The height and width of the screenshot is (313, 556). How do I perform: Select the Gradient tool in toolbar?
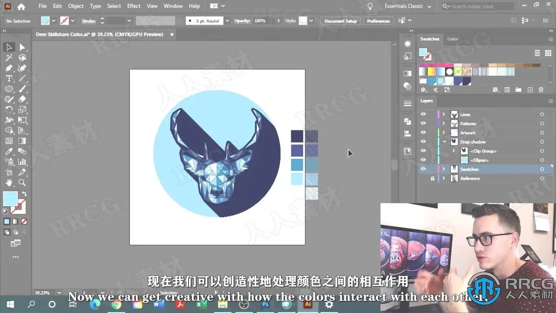22,141
